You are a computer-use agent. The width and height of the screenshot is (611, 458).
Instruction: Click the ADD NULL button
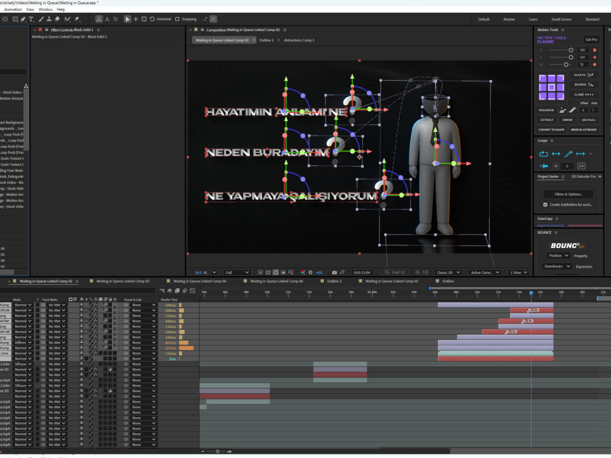[x=588, y=120]
